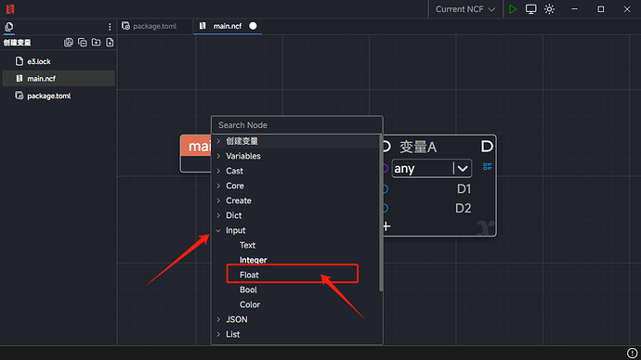This screenshot has width=641, height=360.
Task: Switch to the package.toml tab
Action: 154,26
